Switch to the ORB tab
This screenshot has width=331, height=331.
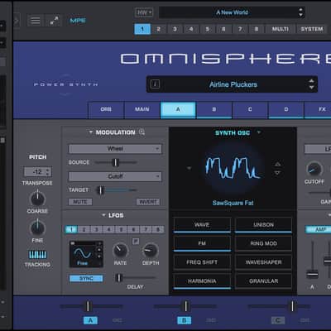(106, 109)
